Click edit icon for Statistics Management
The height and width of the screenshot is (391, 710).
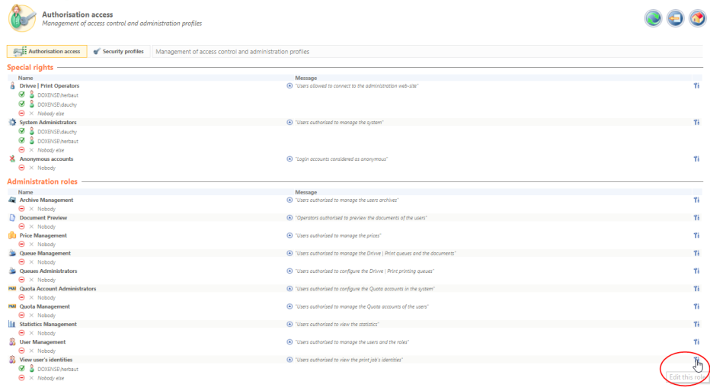(x=696, y=324)
